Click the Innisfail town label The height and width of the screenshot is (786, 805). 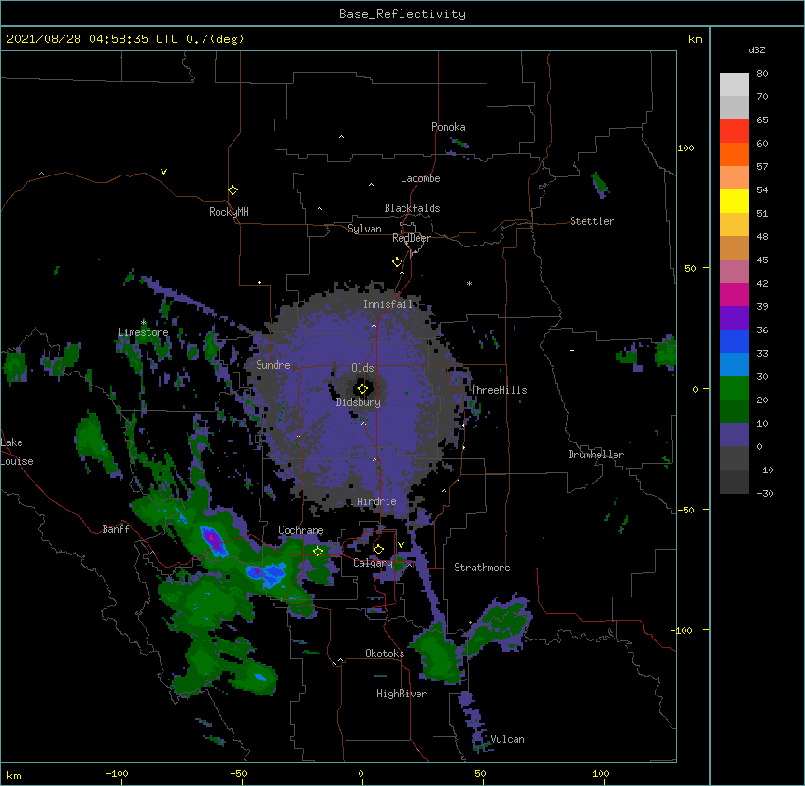(x=388, y=304)
